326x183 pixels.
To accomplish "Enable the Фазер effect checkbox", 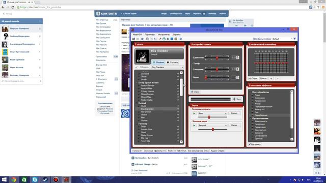I will [253, 104].
